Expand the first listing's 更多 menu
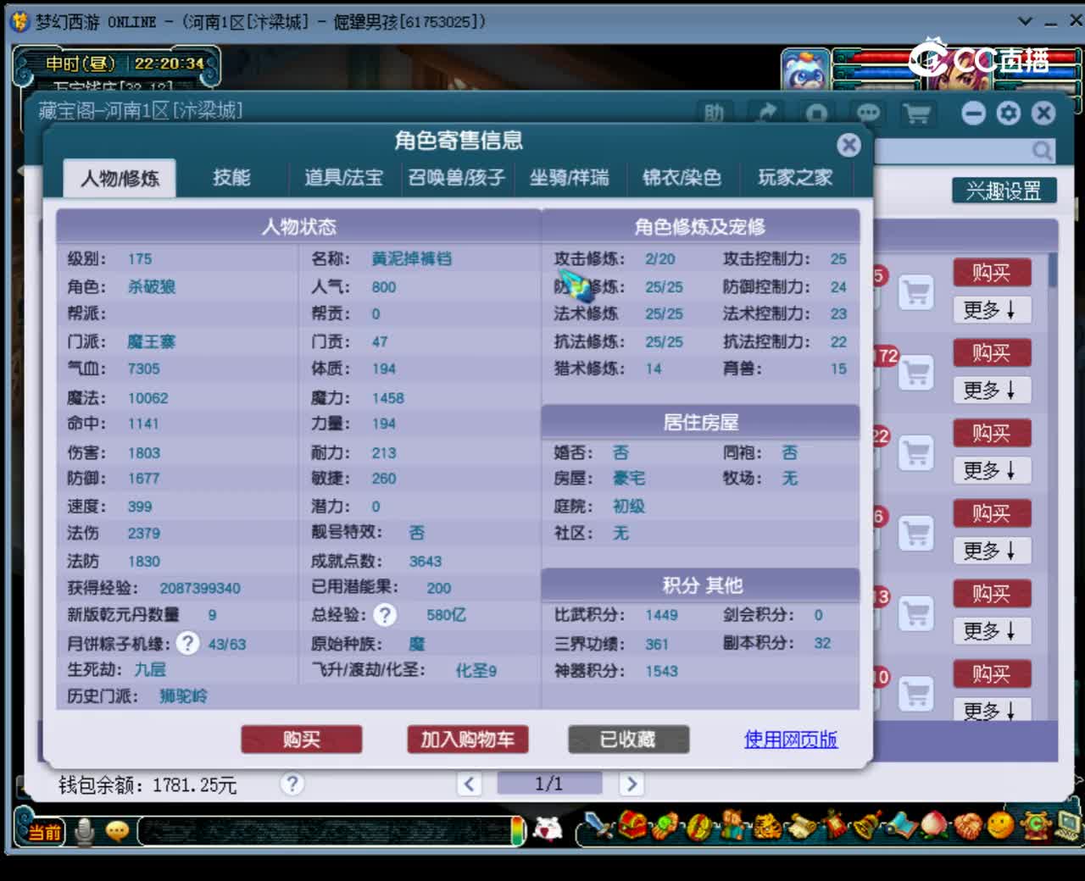1085x881 pixels. (x=990, y=310)
